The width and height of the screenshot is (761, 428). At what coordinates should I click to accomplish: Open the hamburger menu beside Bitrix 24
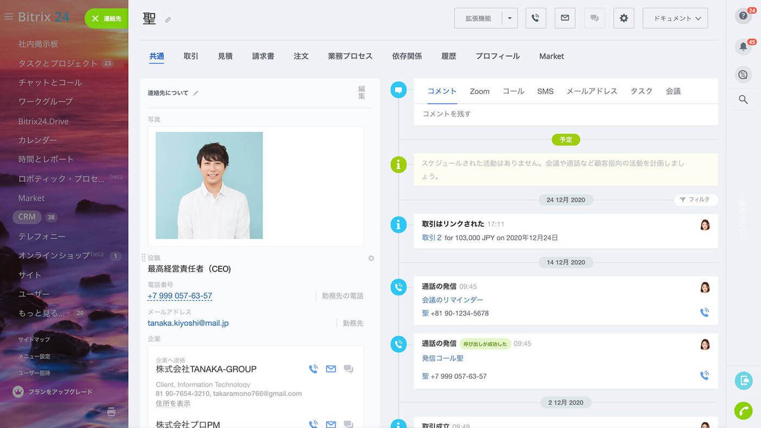8,17
